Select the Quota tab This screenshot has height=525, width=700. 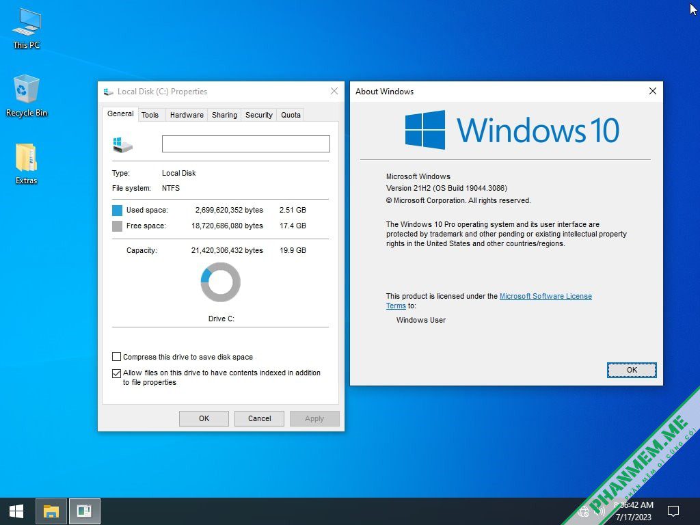291,115
